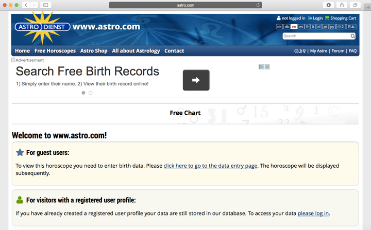
Task: Open the My Astro link
Action: tap(318, 51)
